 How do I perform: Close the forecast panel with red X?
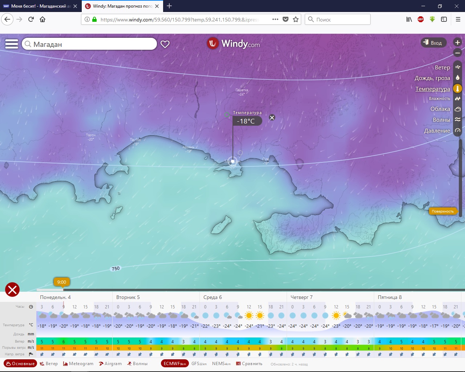12,290
